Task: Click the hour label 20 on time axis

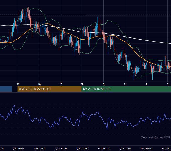Action: pos(61,84)
